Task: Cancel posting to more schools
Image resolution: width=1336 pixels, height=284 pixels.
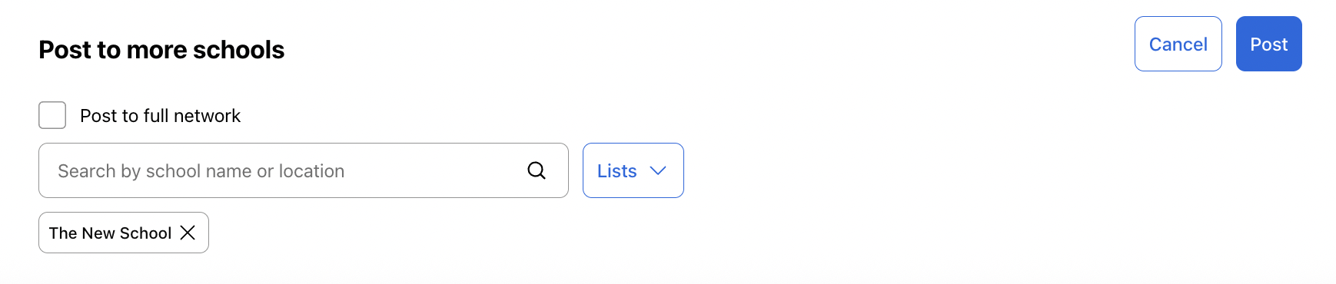Action: pos(1178,44)
